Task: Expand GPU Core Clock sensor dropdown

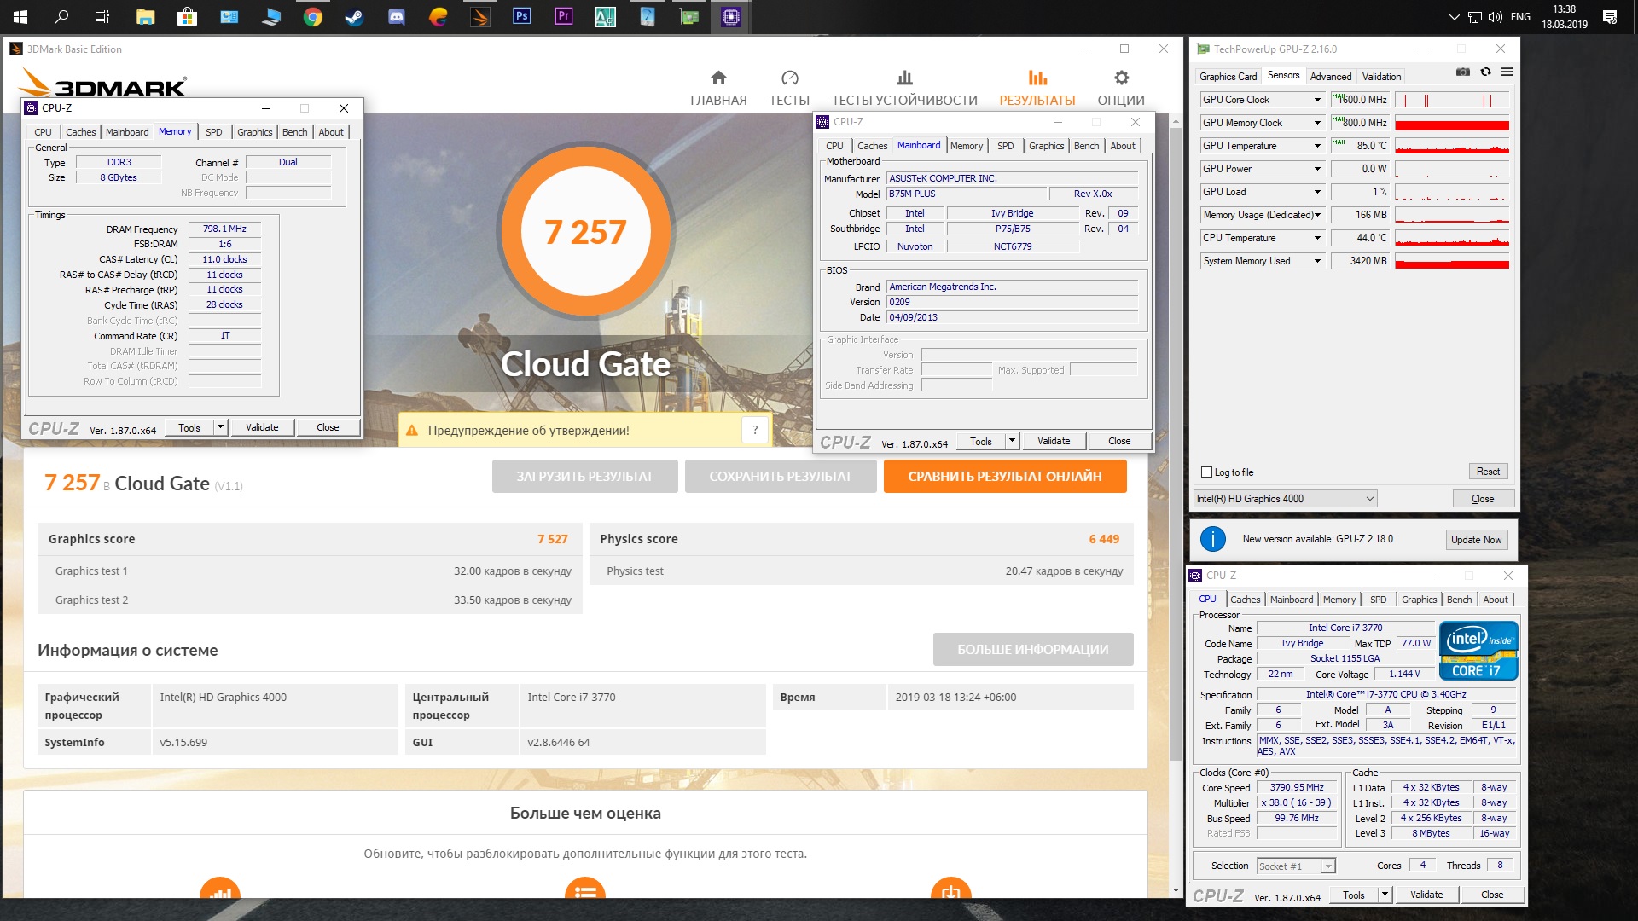Action: [1317, 100]
